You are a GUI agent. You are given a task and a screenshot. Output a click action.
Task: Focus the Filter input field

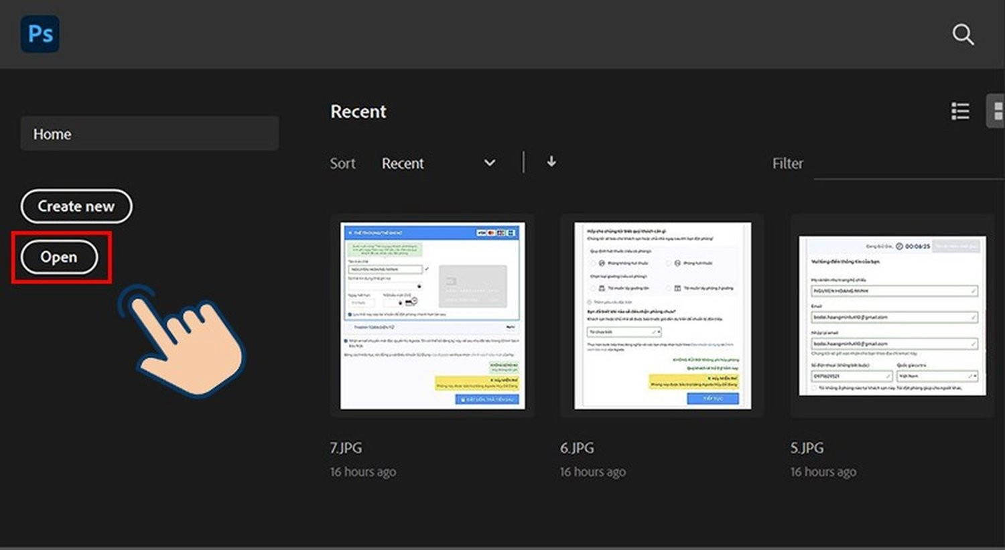tap(908, 164)
